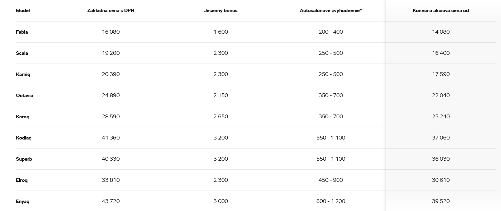Click the Enyaq model name
The height and width of the screenshot is (211, 501).
point(23,201)
